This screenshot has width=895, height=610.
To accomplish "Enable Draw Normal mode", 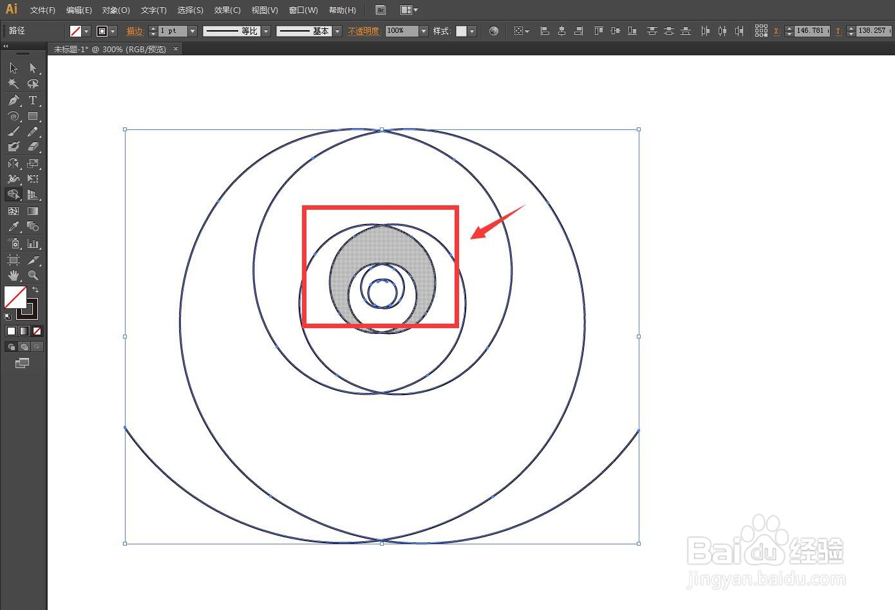I will click(x=11, y=347).
